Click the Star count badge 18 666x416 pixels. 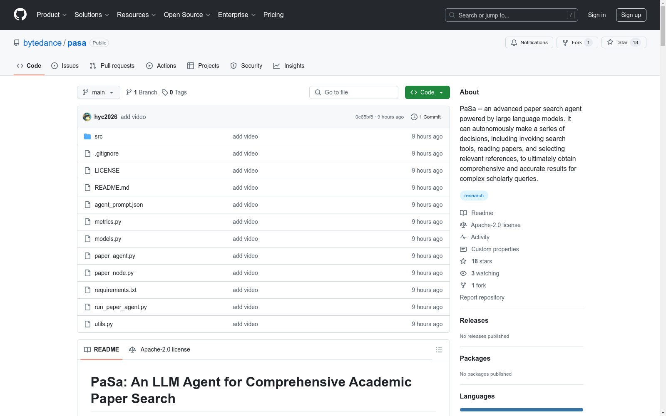[635, 42]
